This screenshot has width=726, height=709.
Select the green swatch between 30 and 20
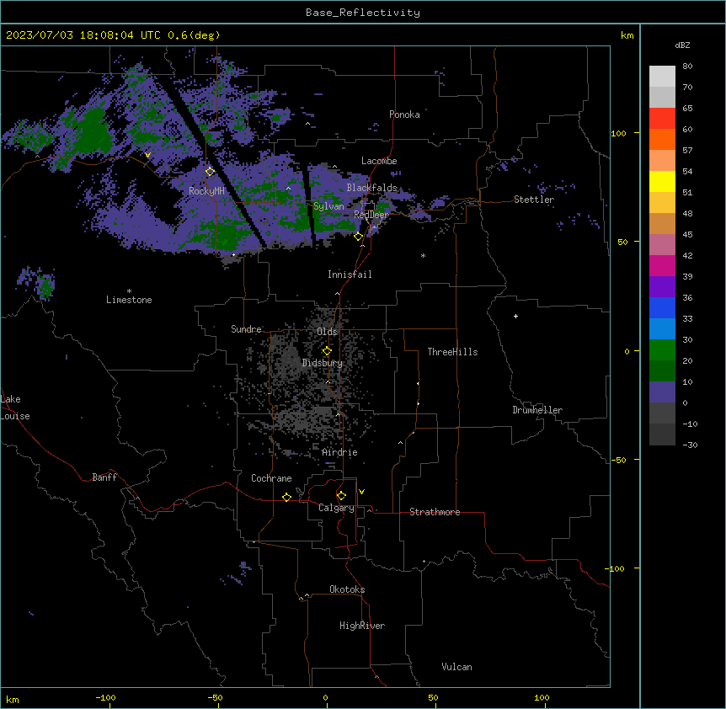[662, 350]
